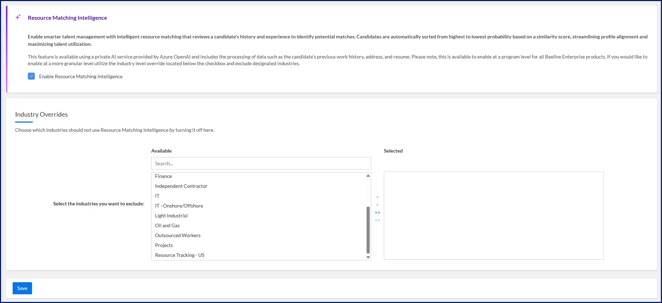
Task: Click the Save button
Action: click(22, 288)
